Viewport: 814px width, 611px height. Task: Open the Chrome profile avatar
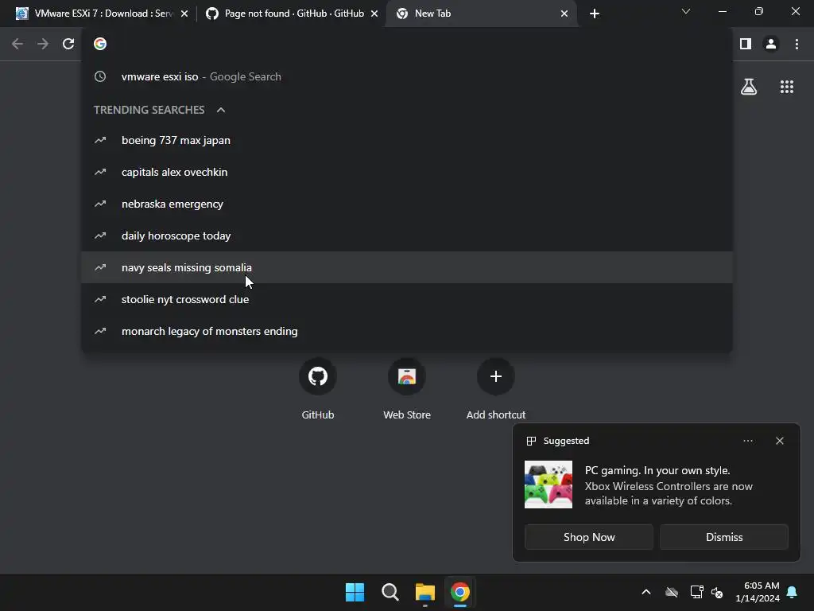tap(771, 45)
